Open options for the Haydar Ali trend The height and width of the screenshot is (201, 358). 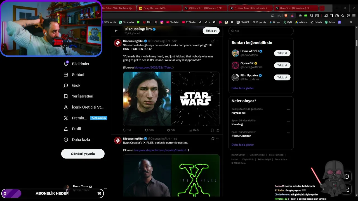tap(289, 110)
